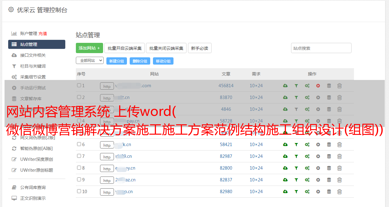This screenshot has height=207, width=389.
Task: Click the cloud upload icon in row 2
Action: point(285,97)
